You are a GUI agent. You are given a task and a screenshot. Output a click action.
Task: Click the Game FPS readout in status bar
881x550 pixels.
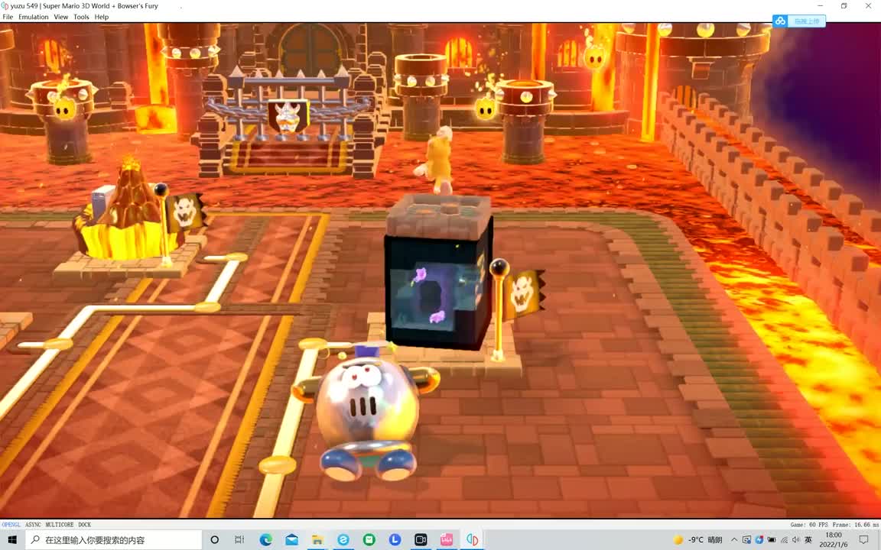pos(810,525)
